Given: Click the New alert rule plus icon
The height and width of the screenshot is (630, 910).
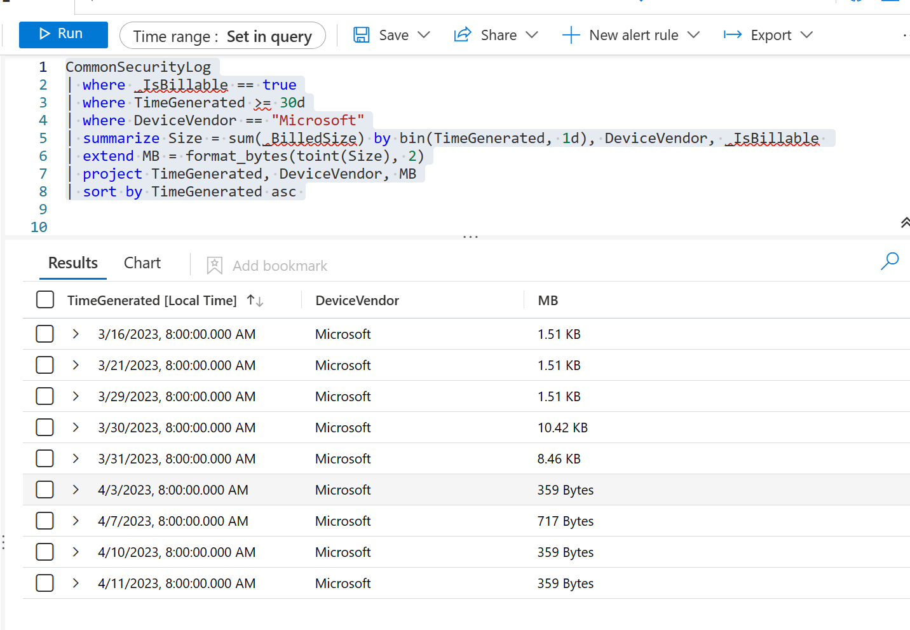Looking at the screenshot, I should tap(571, 35).
